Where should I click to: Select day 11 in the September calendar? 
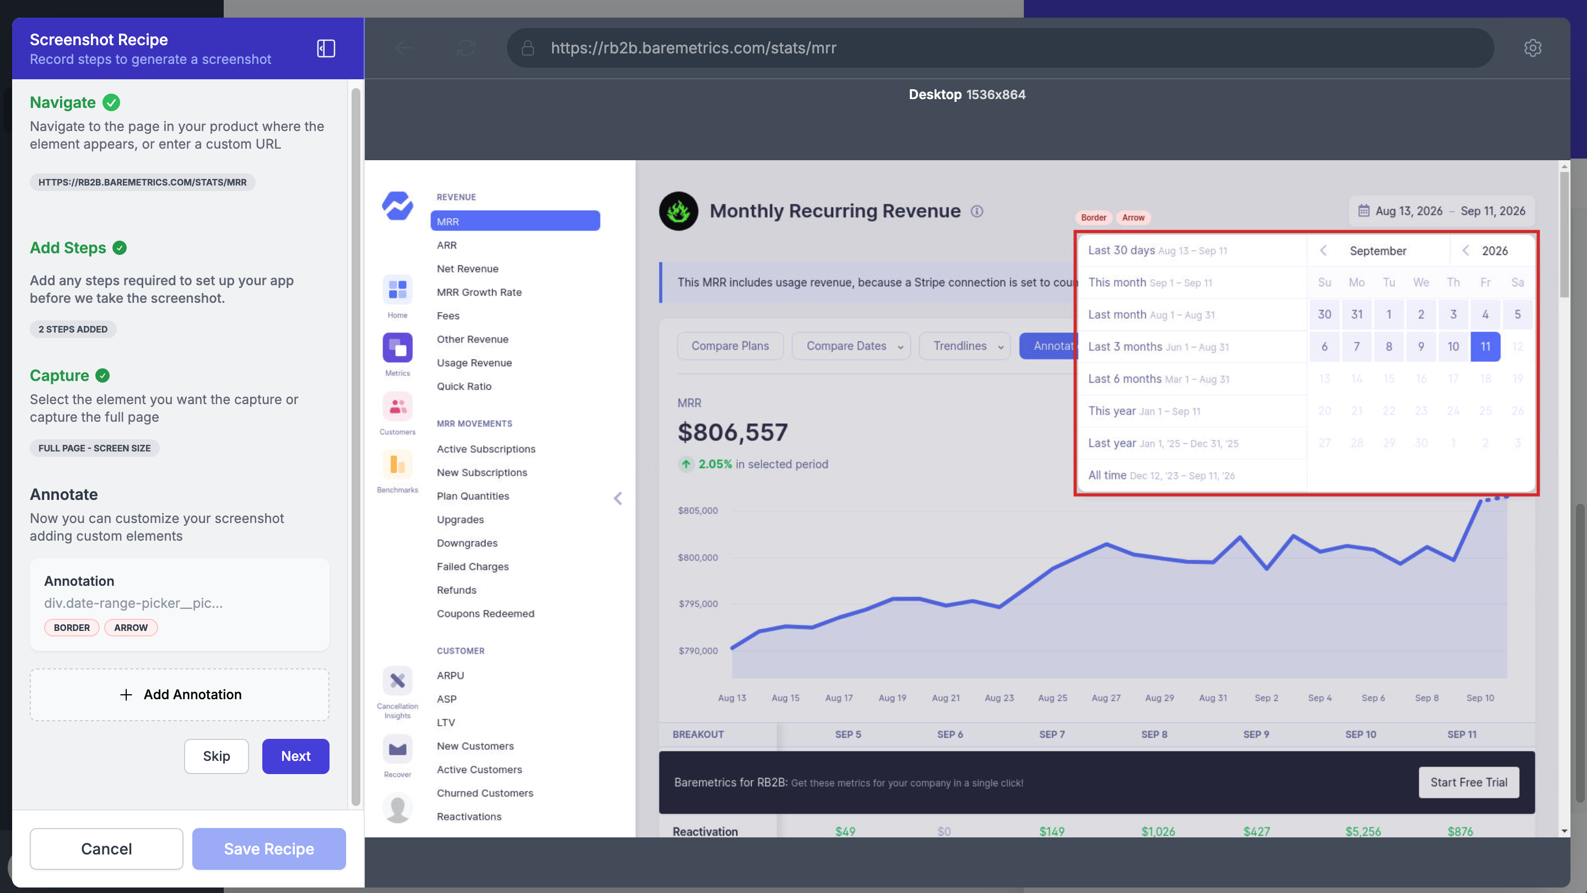(1486, 346)
